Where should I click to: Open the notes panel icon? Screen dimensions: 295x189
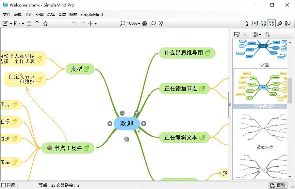(x=255, y=23)
